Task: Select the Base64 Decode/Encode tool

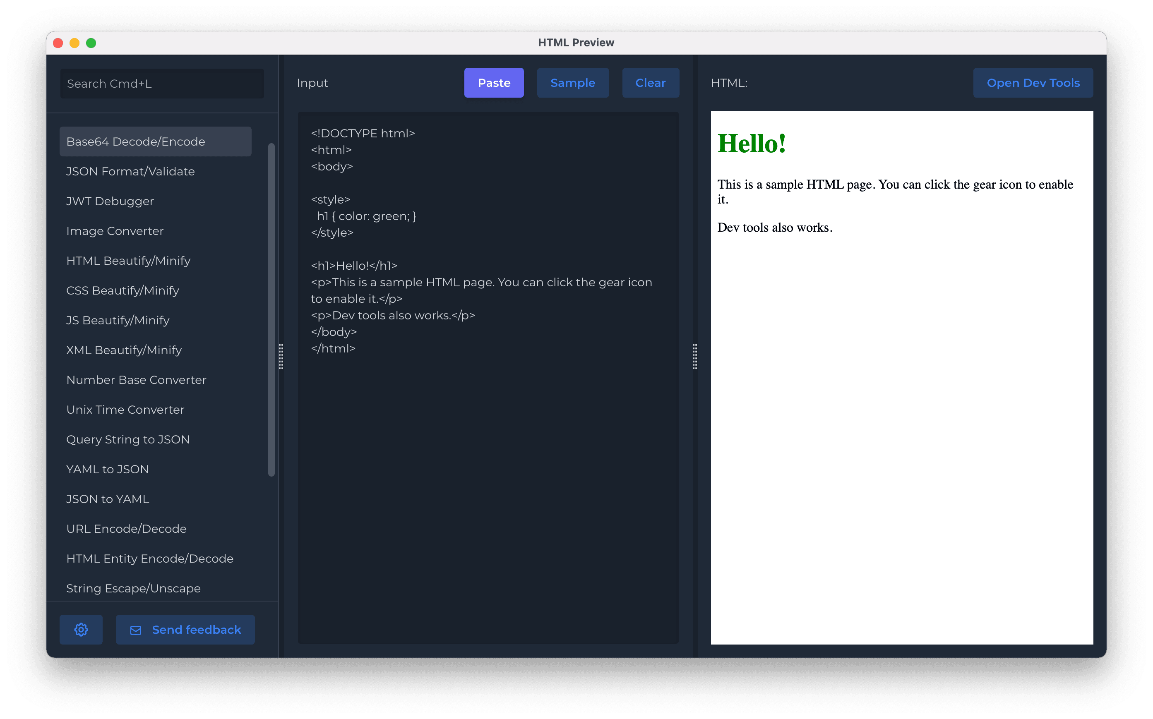Action: pyautogui.click(x=136, y=141)
